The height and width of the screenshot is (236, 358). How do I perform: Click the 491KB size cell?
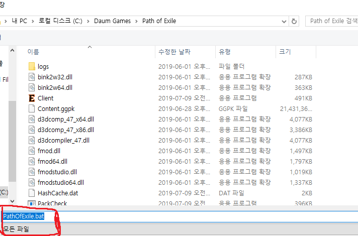point(303,98)
